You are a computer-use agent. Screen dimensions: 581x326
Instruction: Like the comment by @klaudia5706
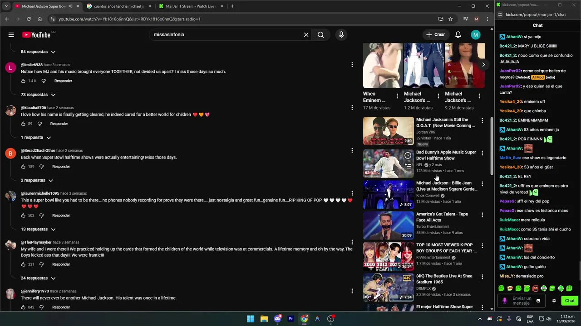pyautogui.click(x=23, y=124)
